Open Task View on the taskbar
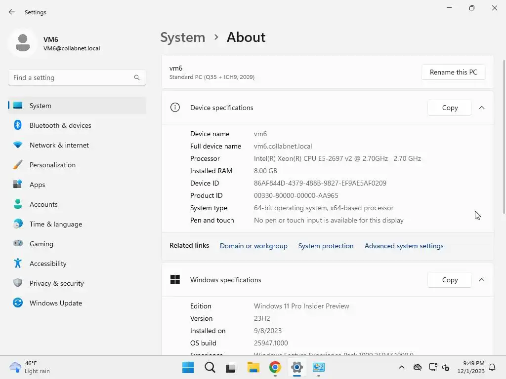 click(x=231, y=367)
